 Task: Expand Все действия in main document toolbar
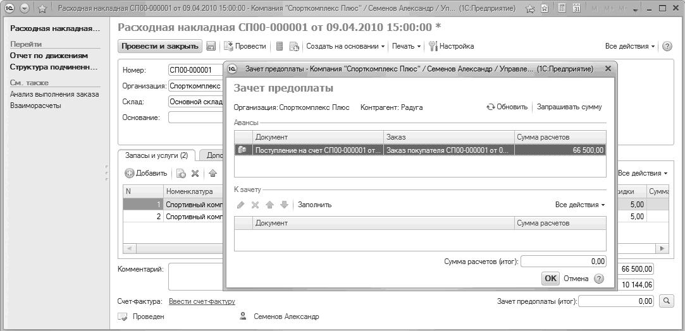coord(631,46)
